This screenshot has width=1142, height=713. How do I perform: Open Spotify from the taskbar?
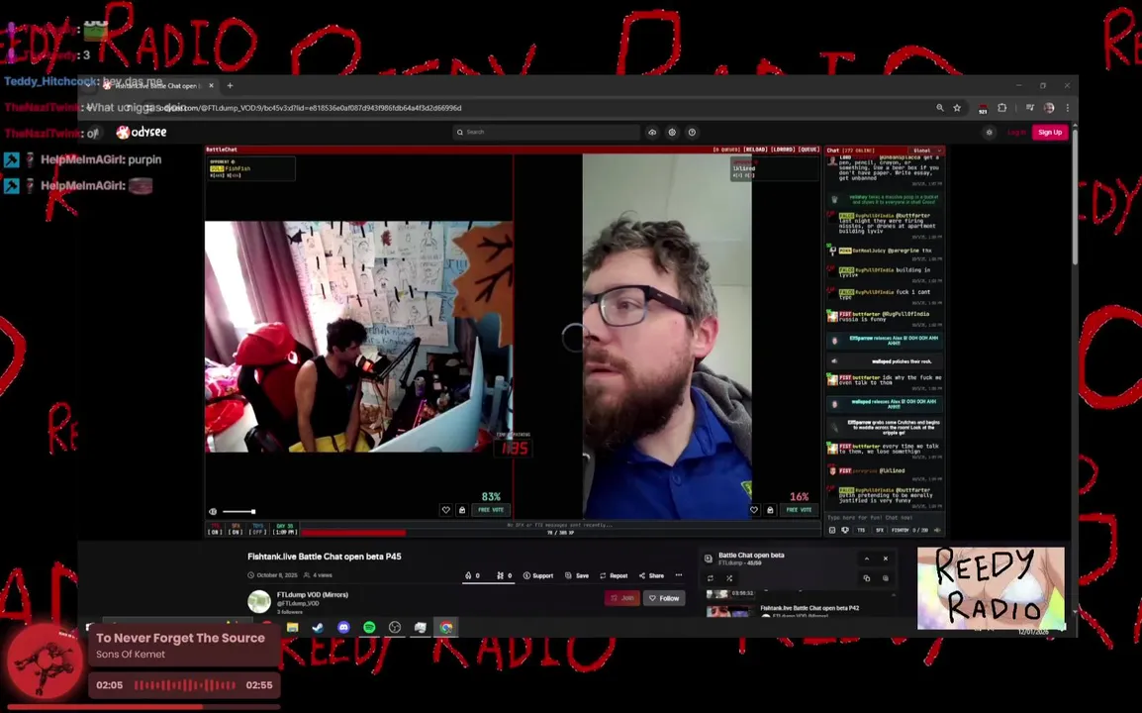click(x=369, y=627)
